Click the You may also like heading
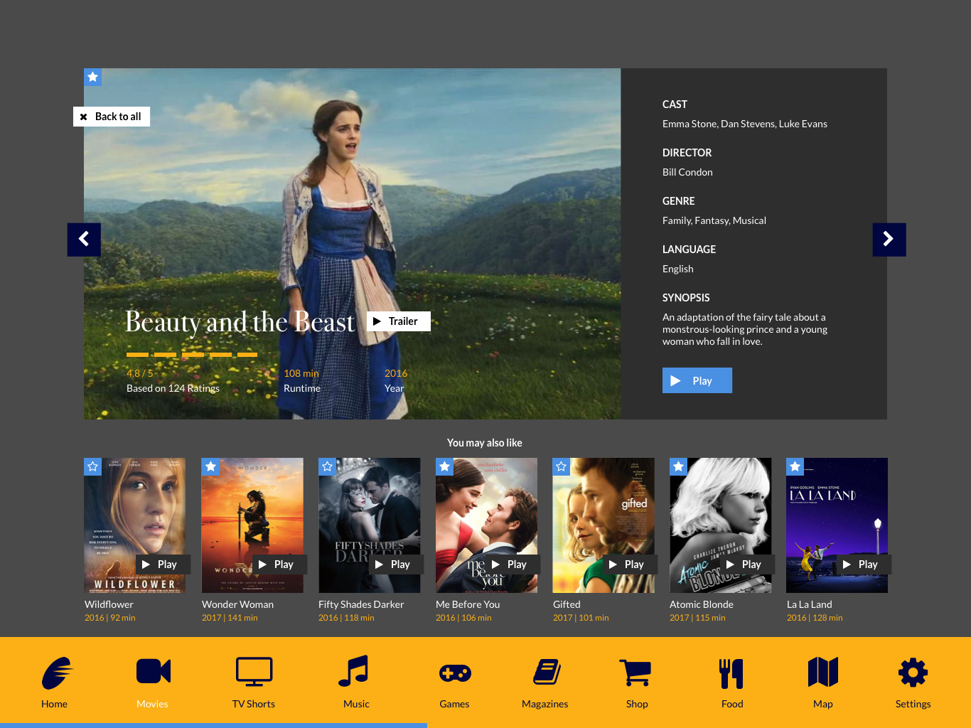Image resolution: width=971 pixels, height=728 pixels. 485,443
